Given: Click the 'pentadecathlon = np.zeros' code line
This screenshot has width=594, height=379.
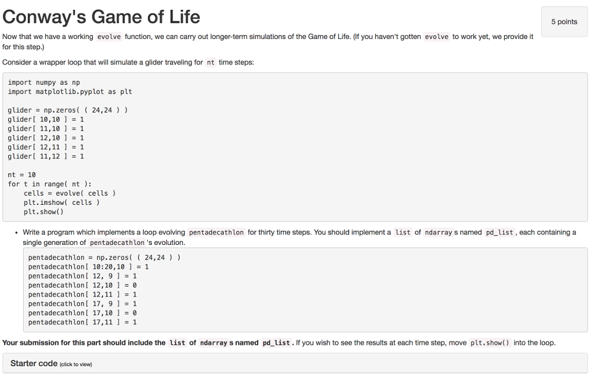Looking at the screenshot, I should (x=104, y=257).
